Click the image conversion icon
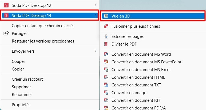Screen dimensions: 206x110 point(106,93)
